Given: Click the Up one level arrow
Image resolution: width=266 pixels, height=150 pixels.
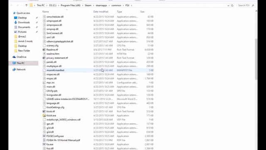Looking at the screenshot, I should pyautogui.click(x=26, y=5).
